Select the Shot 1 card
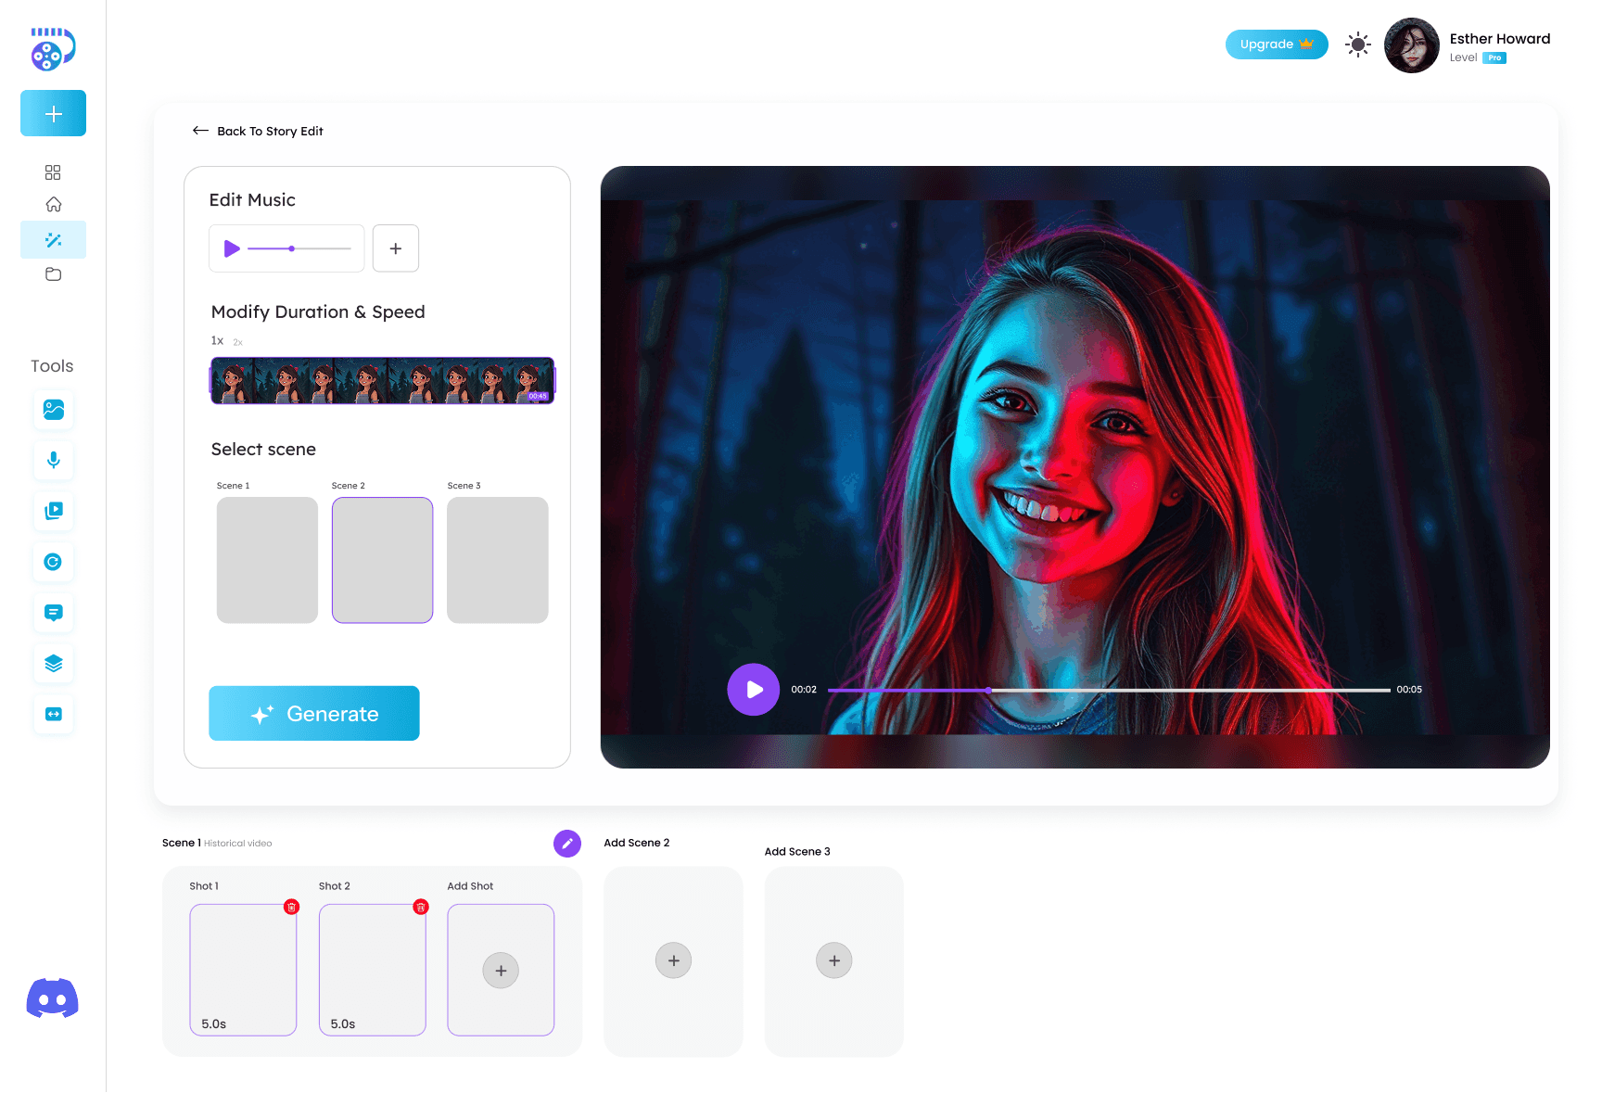The width and height of the screenshot is (1602, 1093). (243, 970)
